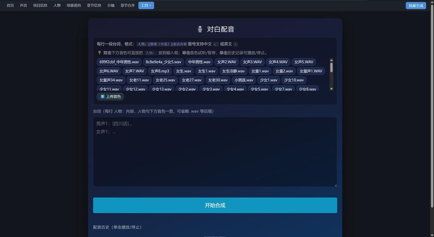Play the 女声5.WAV voice sample

tap(304, 62)
